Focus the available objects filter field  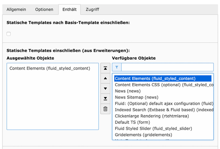coord(167,67)
